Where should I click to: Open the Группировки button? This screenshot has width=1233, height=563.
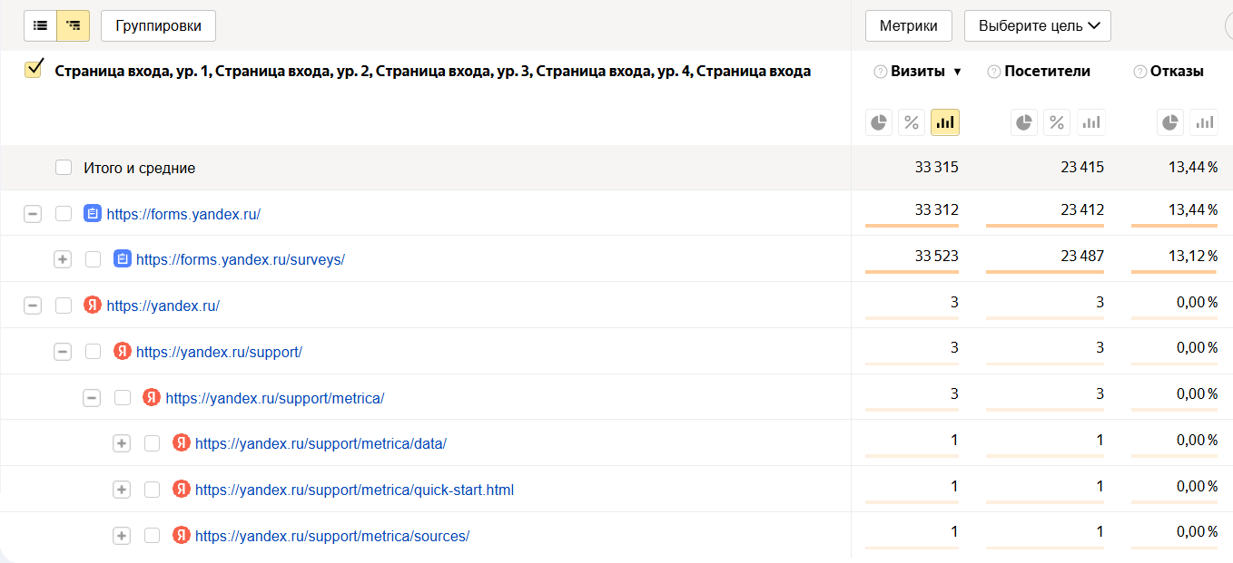pyautogui.click(x=158, y=26)
